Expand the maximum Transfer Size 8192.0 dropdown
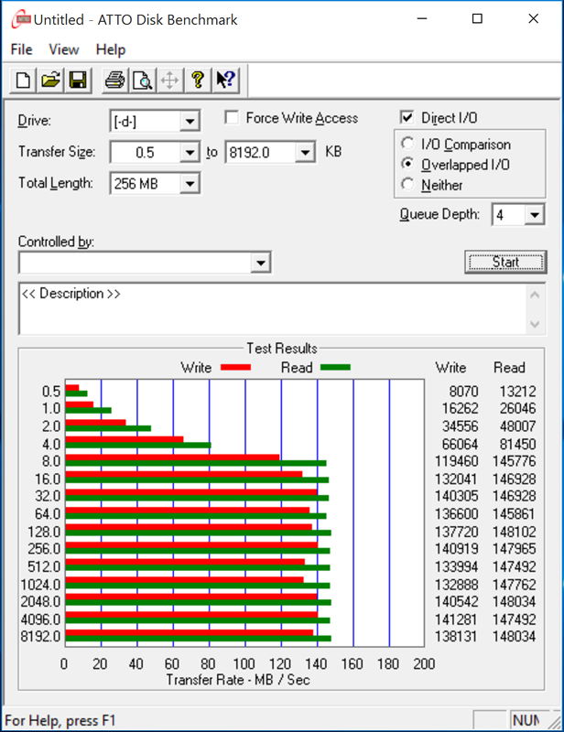Viewport: 564px width, 732px height. pos(305,153)
